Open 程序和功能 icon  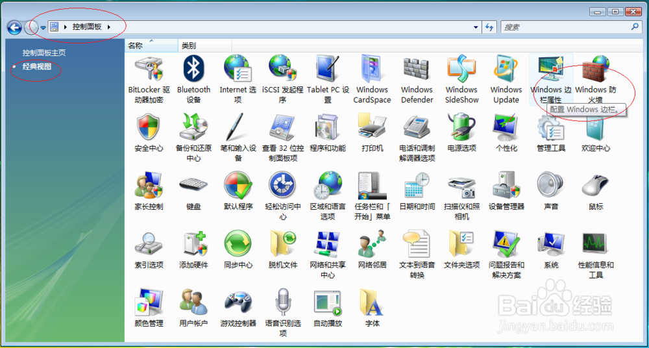[x=328, y=127]
